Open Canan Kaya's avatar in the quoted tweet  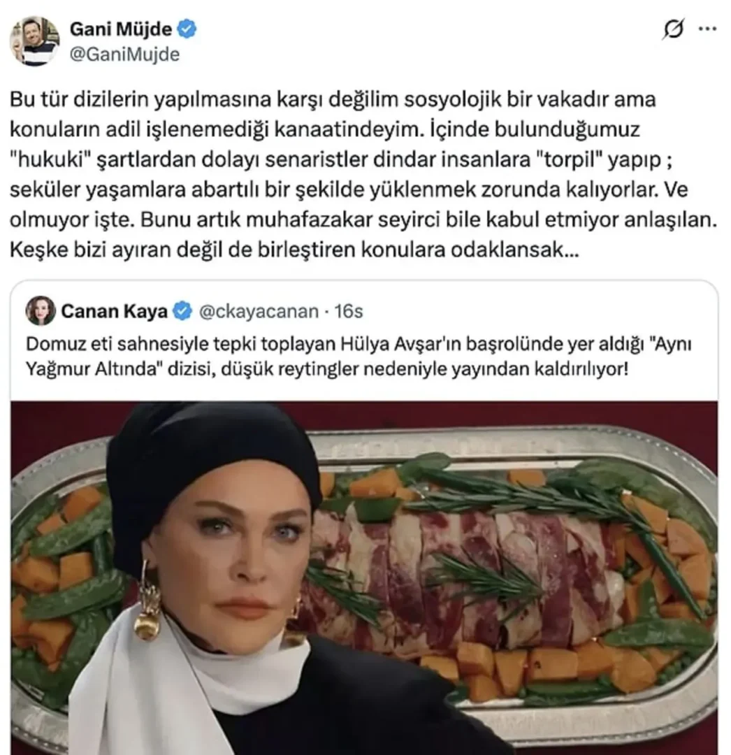click(41, 310)
